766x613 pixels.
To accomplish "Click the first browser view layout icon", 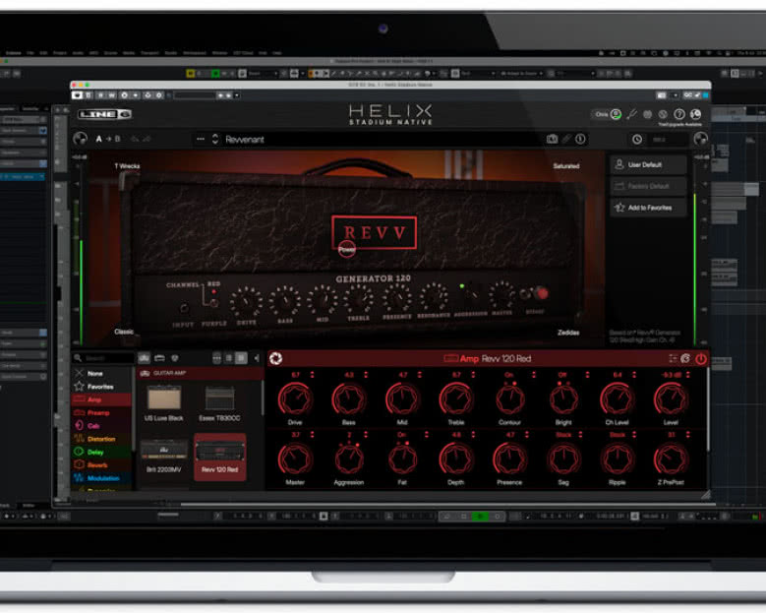I will (216, 358).
